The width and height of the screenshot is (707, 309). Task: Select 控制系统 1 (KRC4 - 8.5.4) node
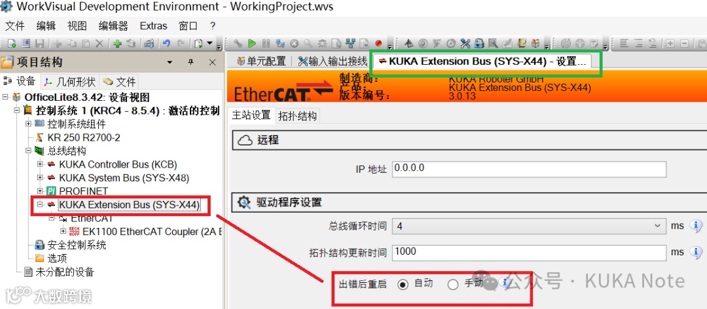pos(128,111)
